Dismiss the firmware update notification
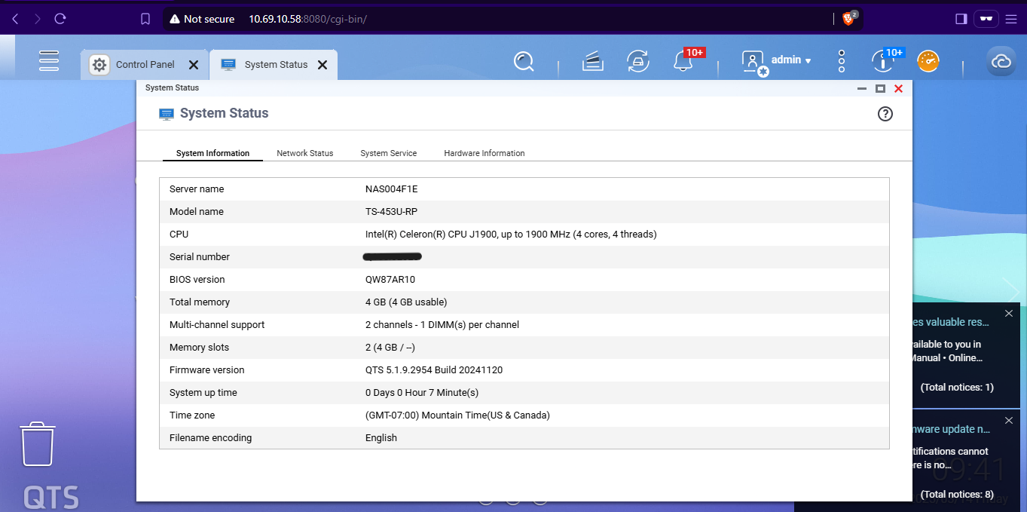This screenshot has width=1027, height=512. tap(1009, 420)
